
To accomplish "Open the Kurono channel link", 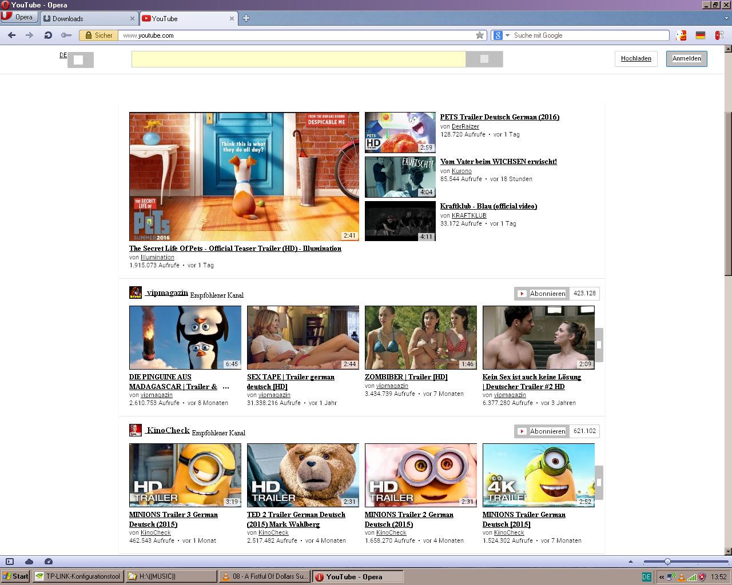I will click(462, 171).
